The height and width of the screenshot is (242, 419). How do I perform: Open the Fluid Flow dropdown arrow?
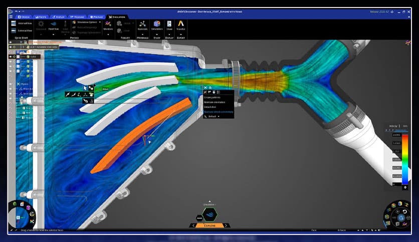[x=54, y=34]
